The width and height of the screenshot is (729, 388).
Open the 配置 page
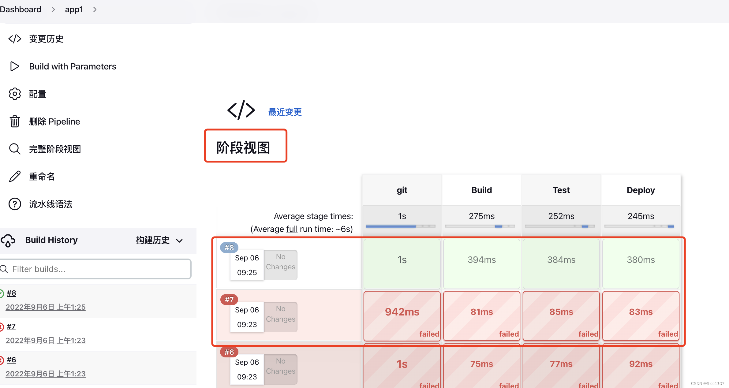37,94
